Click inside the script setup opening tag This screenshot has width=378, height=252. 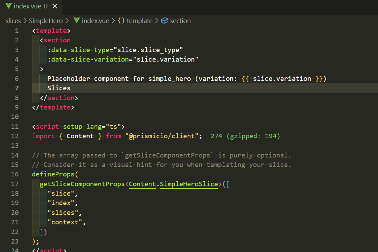click(70, 126)
